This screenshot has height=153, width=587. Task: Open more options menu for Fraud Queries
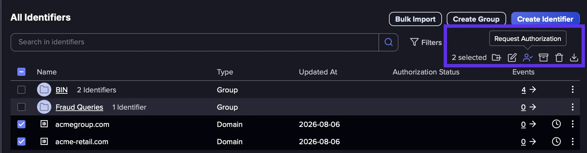click(573, 107)
